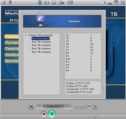The height and width of the screenshot is (119, 126).
Task: Click the blue round button before volume slider
Action: (x=70, y=106)
